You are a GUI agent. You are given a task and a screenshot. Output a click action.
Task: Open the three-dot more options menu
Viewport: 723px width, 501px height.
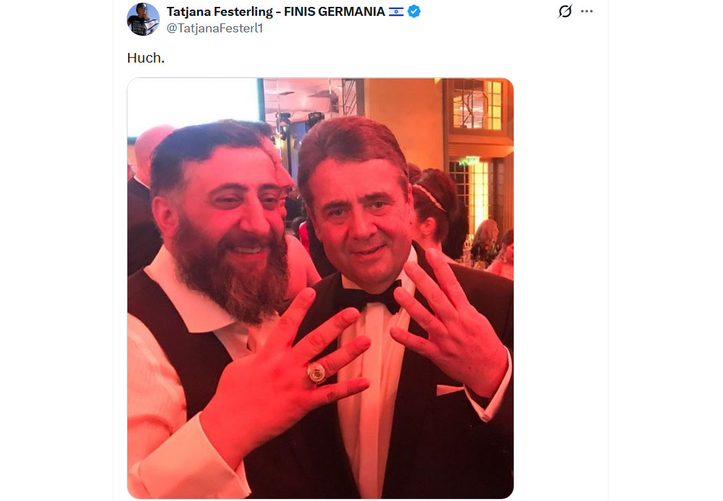click(587, 11)
